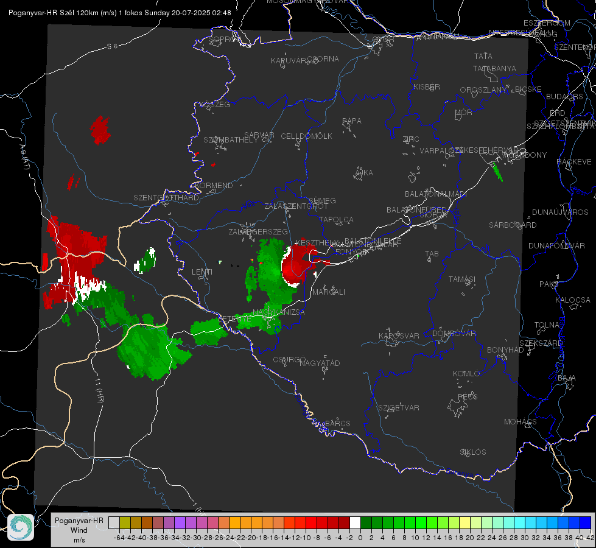Click the KALOCSA label

tap(572, 300)
